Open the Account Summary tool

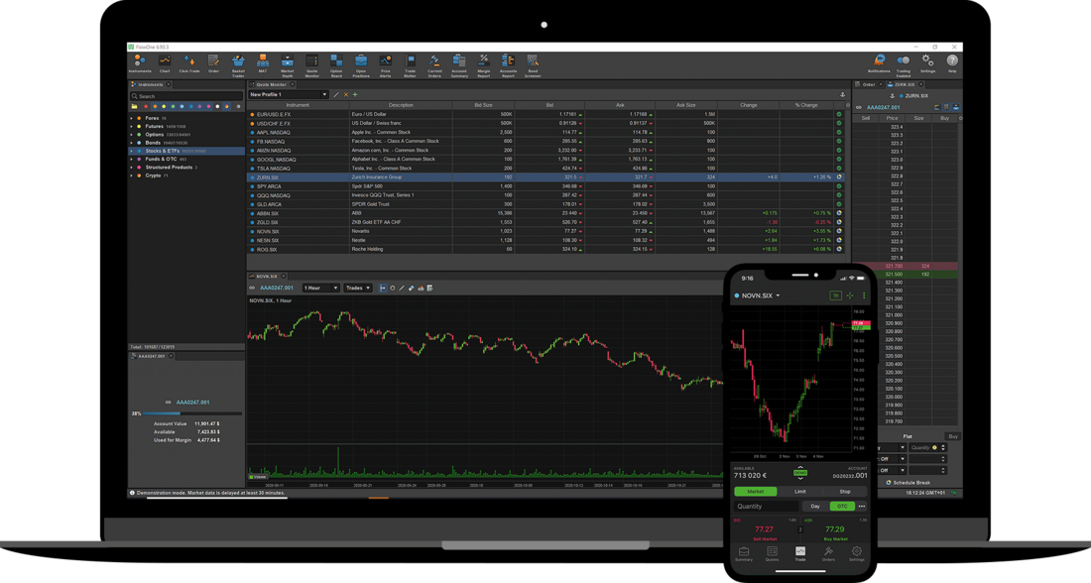(459, 65)
